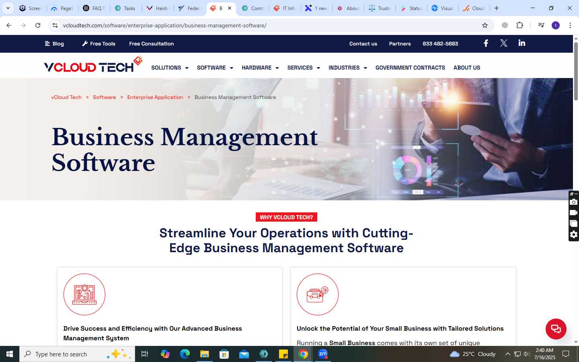
Task: Click the browser address bar URL
Action: [x=165, y=25]
